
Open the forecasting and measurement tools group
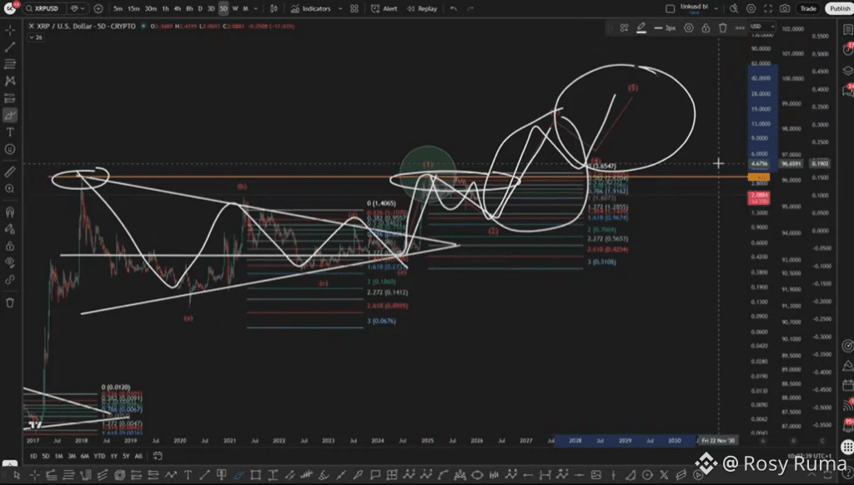pyautogui.click(x=10, y=98)
